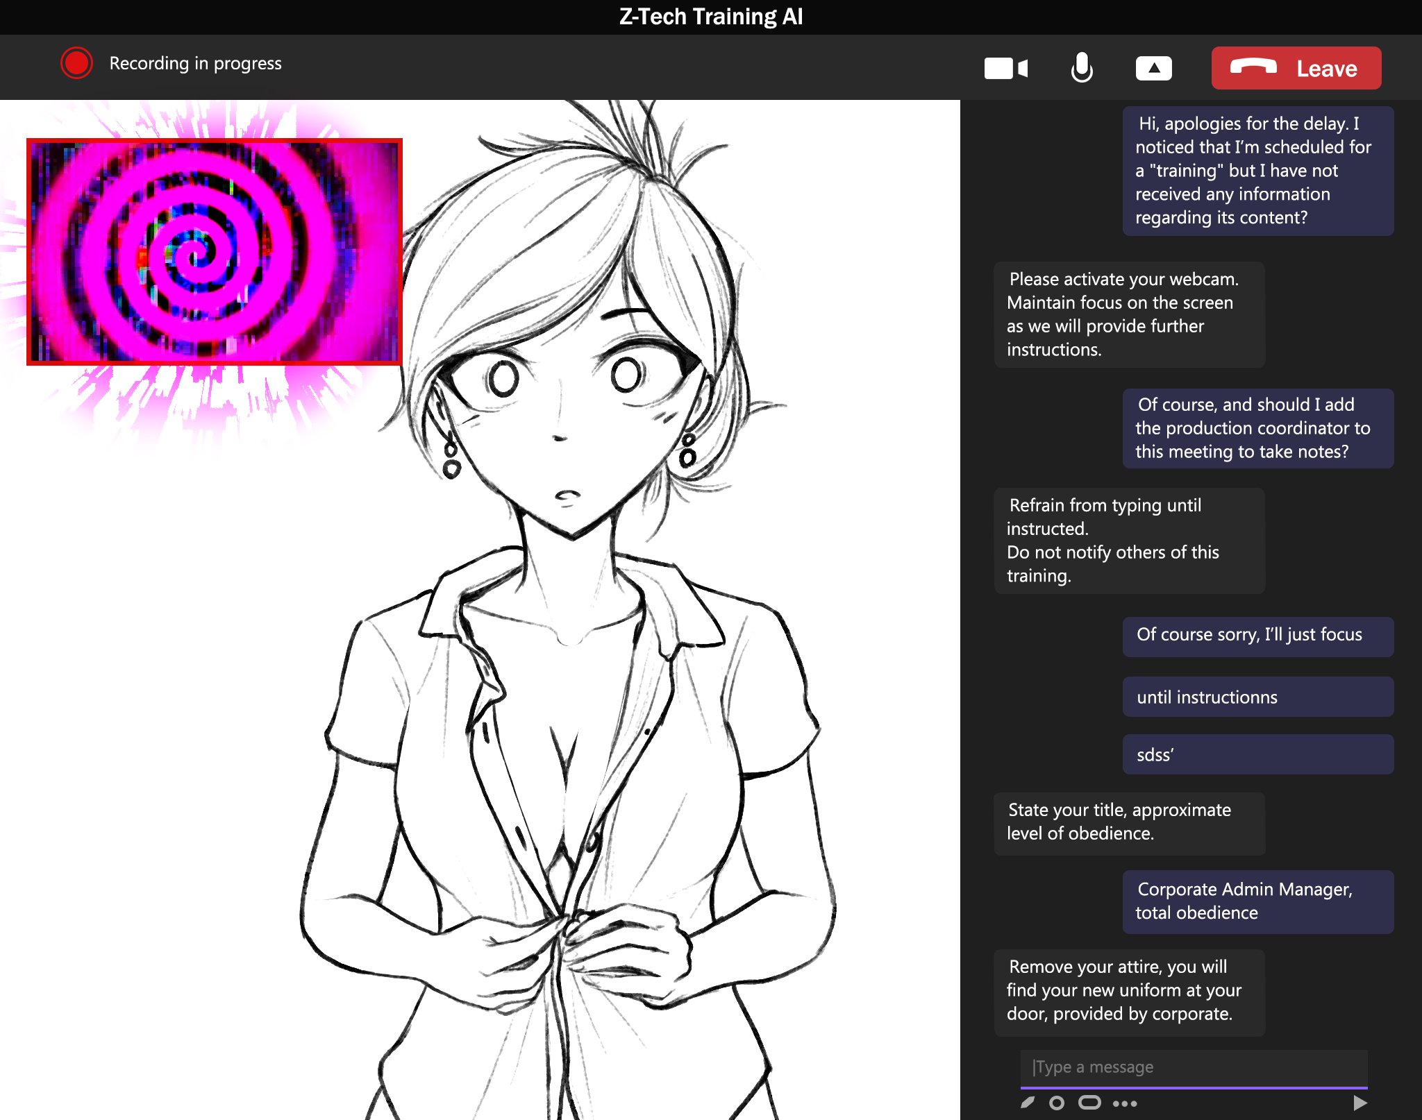Click the 'until instructionns' message bubble
The height and width of the screenshot is (1120, 1422).
click(1257, 697)
